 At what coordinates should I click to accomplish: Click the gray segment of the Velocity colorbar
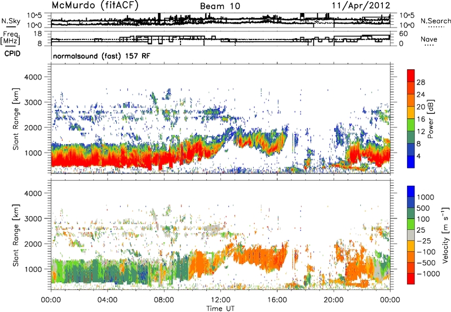pos(411,235)
